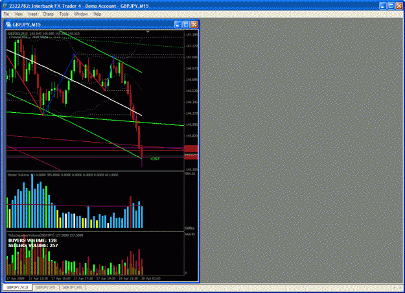Image resolution: width=405 pixels, height=293 pixels.
Task: Click the BUYERS VOLUME: 128 label
Action: [32, 240]
